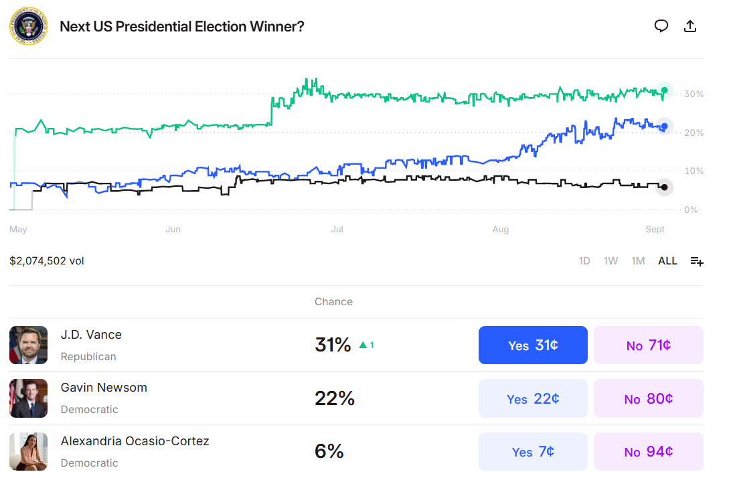Open the chart settings add-series icon
Screen dimensions: 731x478
[x=697, y=261]
